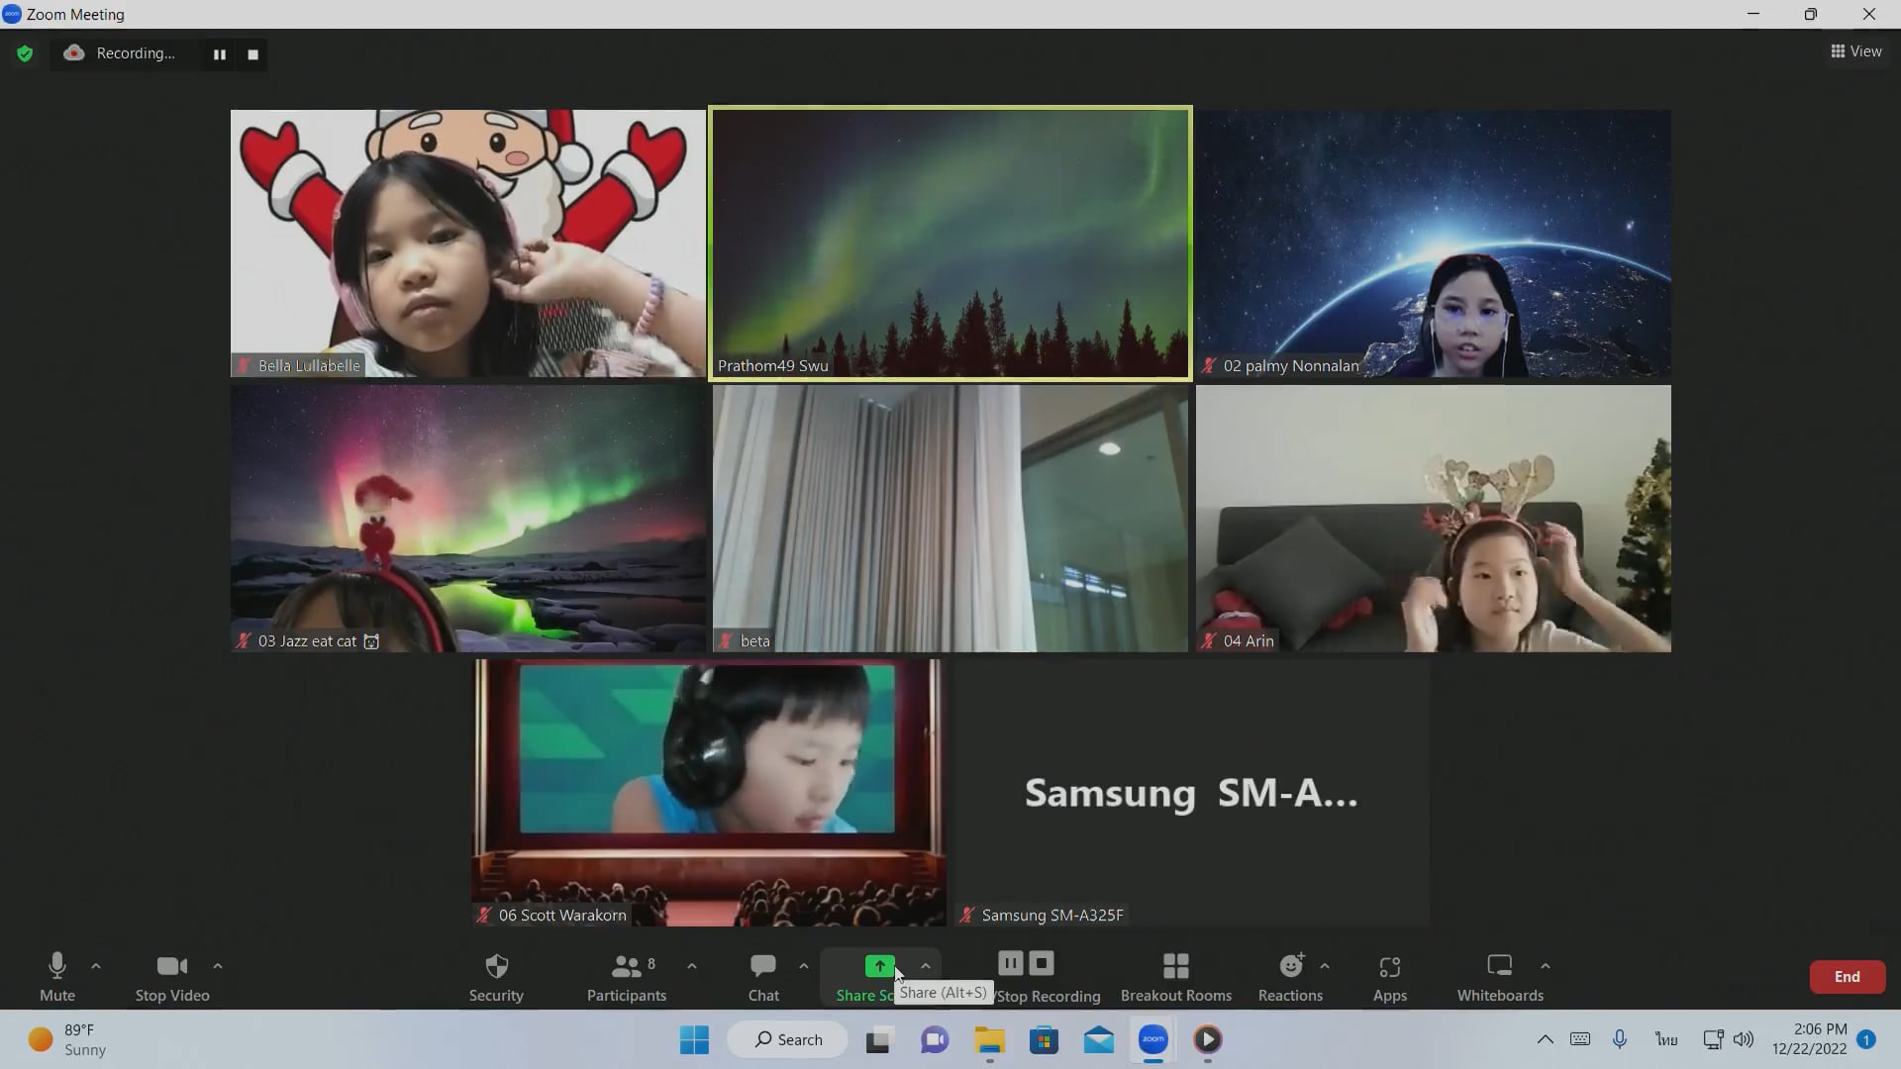This screenshot has height=1069, width=1901.
Task: Expand audio options arrow beside Mute
Action: click(x=96, y=965)
